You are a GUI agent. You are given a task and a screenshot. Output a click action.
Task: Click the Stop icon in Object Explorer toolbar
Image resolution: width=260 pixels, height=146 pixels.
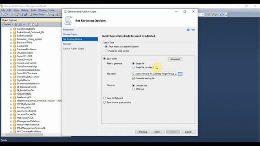pyautogui.click(x=24, y=24)
